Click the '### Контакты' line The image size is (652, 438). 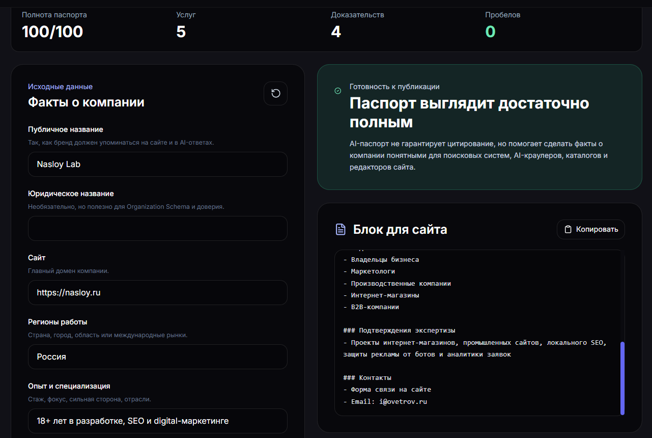click(367, 377)
